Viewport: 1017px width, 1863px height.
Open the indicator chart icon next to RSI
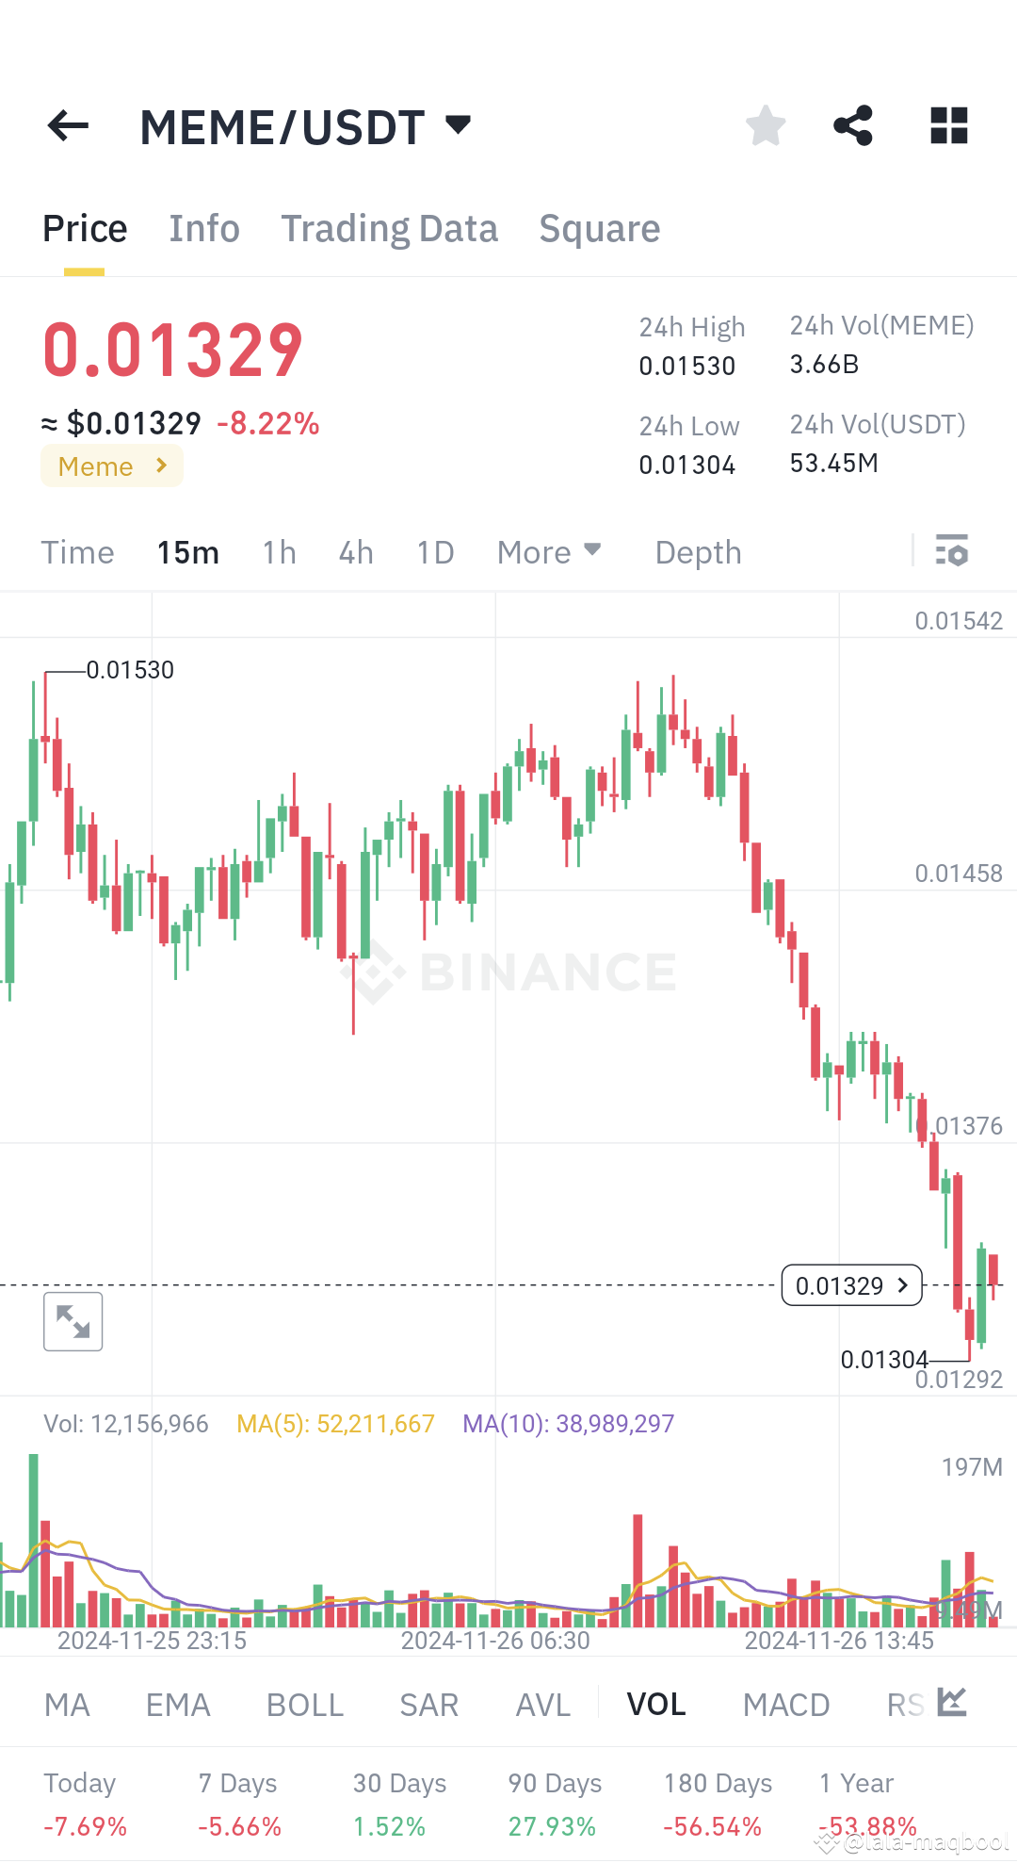pos(951,1703)
